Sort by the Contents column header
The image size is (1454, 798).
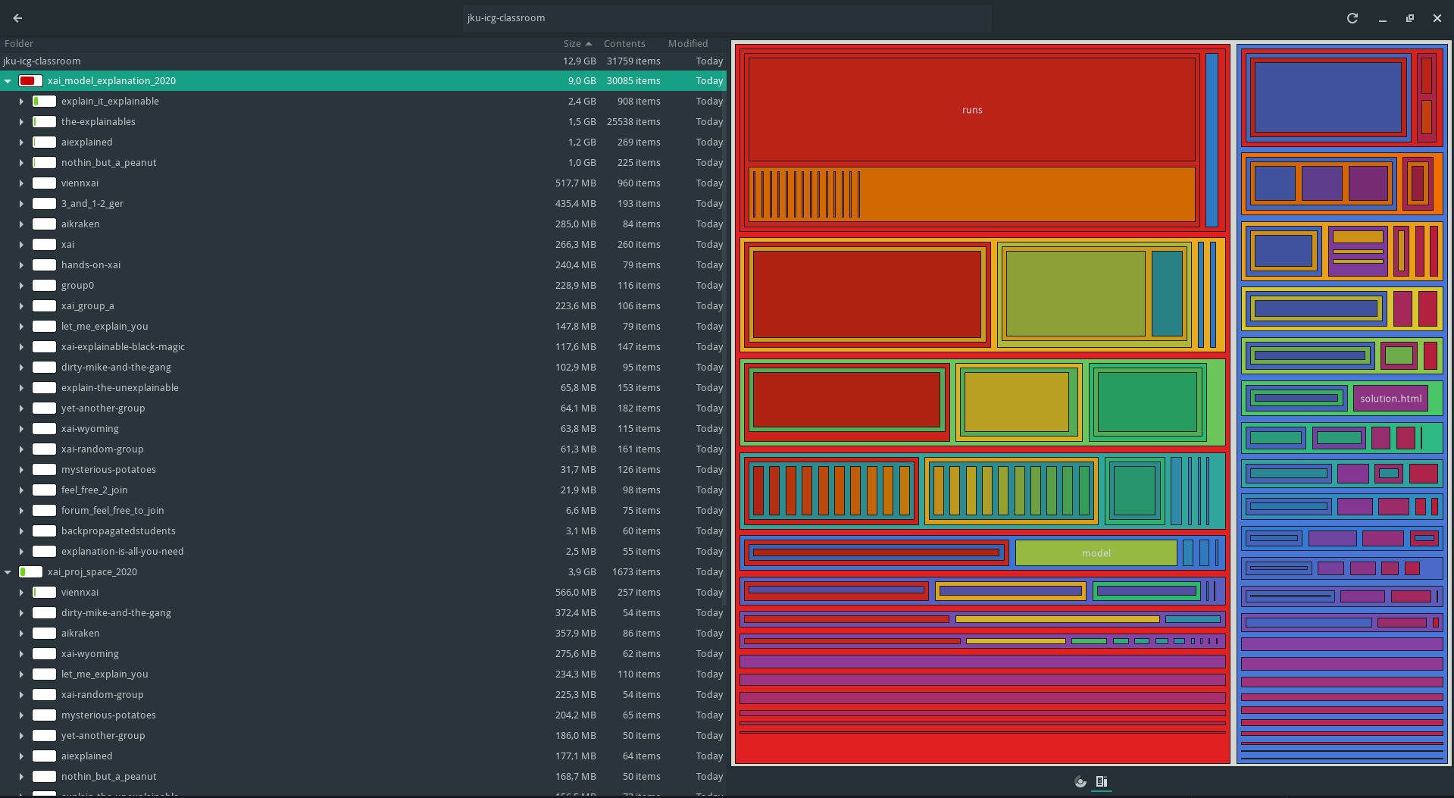point(624,44)
